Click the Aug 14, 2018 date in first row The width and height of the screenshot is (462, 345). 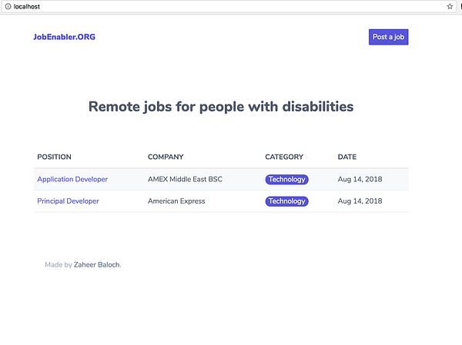click(x=360, y=179)
